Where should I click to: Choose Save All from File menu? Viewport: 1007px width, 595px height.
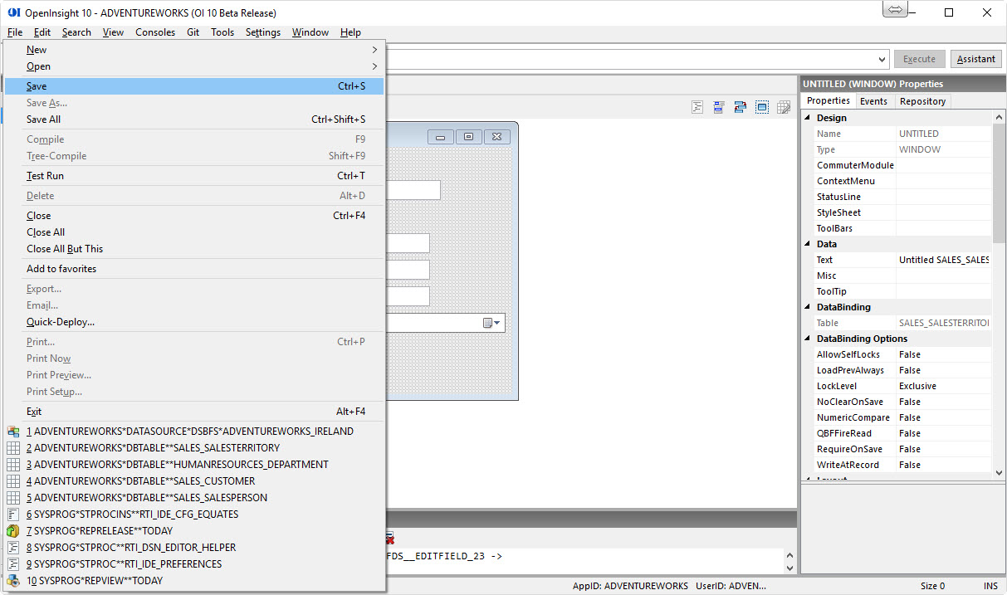click(194, 119)
